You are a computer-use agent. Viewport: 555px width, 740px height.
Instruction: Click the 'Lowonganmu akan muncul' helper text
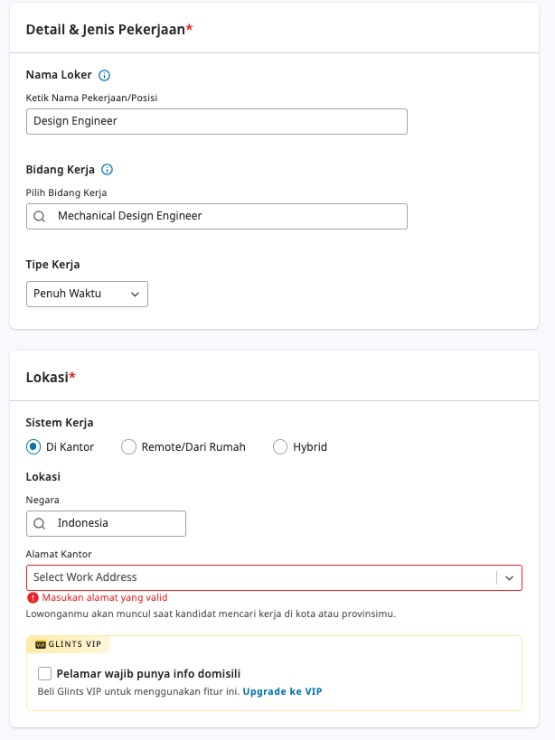(211, 614)
